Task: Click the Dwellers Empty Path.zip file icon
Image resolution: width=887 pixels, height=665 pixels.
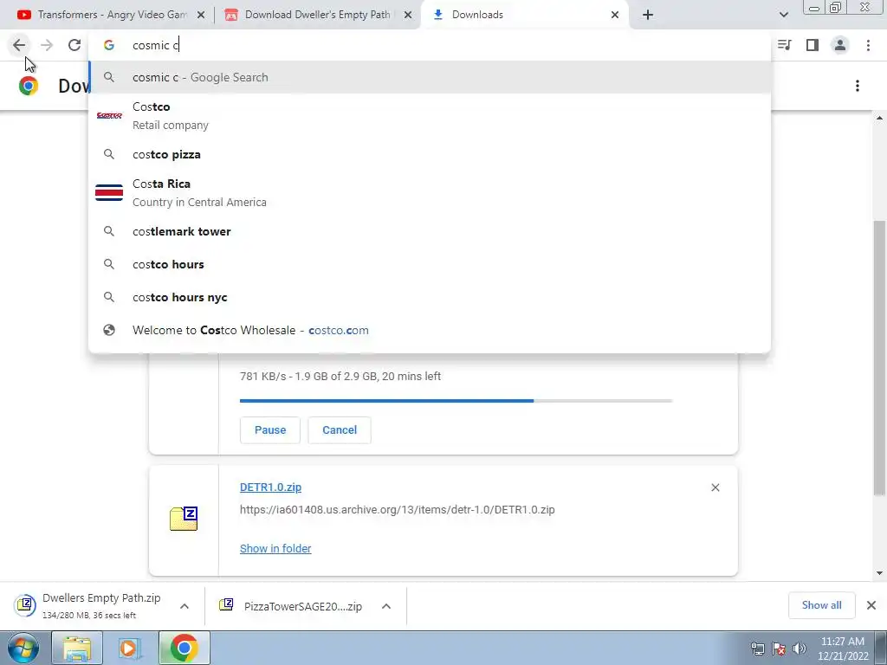Action: [x=25, y=605]
